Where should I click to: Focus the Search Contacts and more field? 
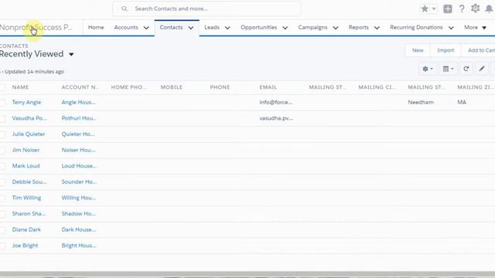pos(207,8)
